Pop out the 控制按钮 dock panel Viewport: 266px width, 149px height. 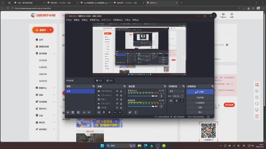212,86
